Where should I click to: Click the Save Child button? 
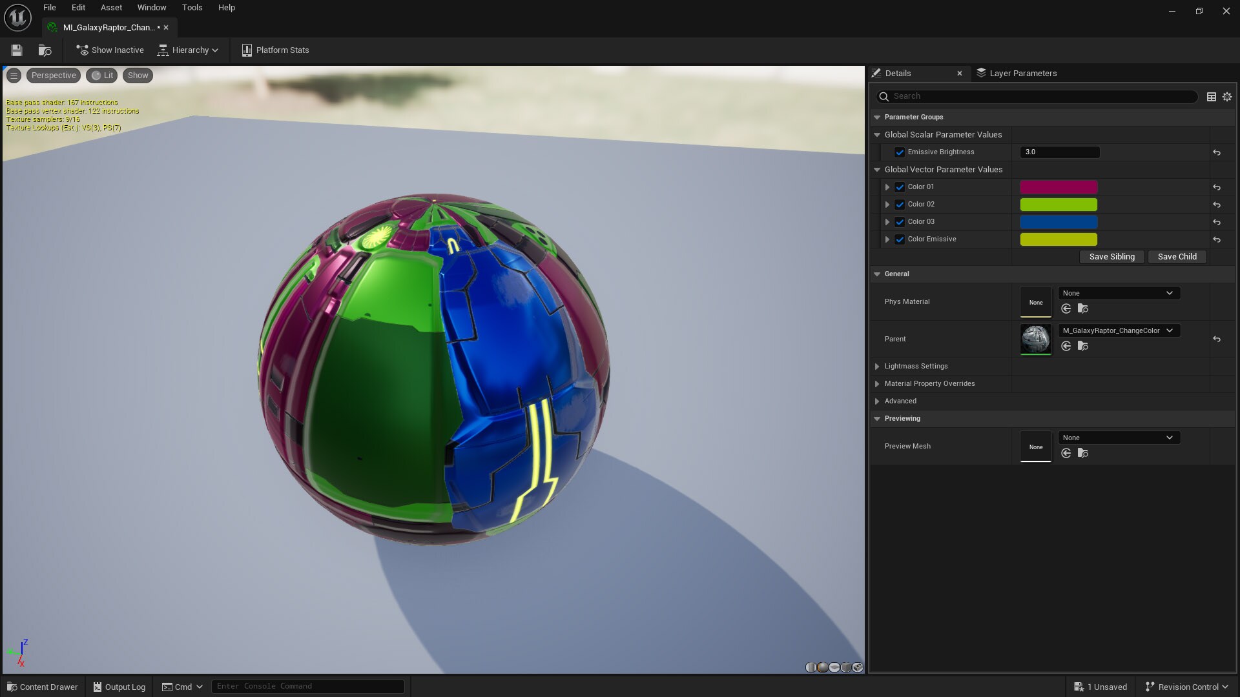click(x=1177, y=257)
